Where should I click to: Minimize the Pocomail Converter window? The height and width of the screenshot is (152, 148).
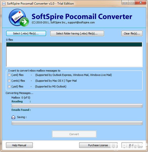(125, 3)
